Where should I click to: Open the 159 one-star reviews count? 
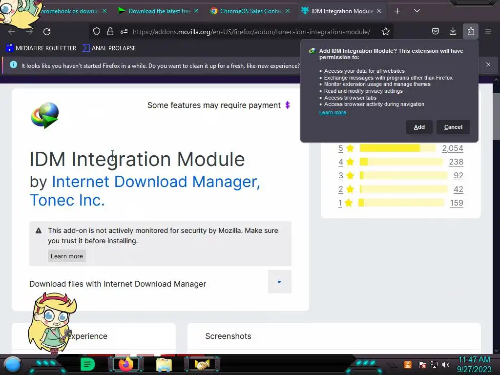pos(457,203)
